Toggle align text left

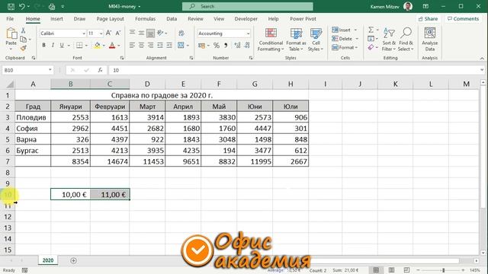click(x=132, y=46)
